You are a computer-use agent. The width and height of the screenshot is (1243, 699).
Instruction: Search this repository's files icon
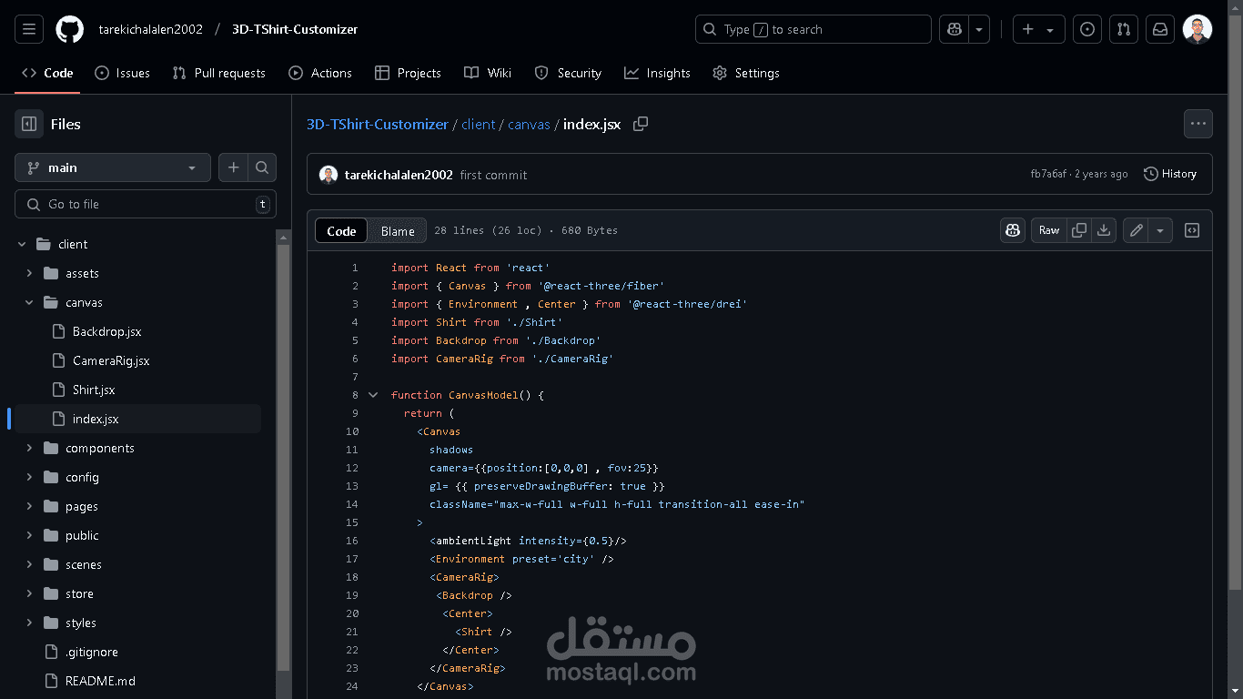(x=262, y=167)
